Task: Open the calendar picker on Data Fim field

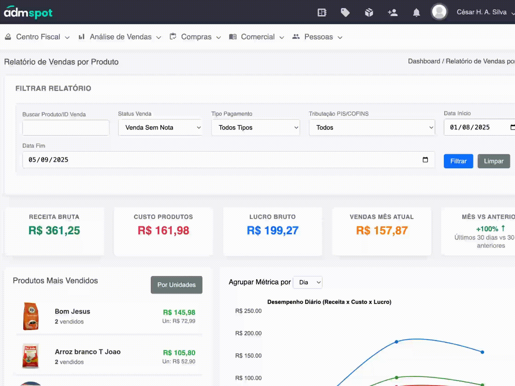Action: click(x=425, y=160)
